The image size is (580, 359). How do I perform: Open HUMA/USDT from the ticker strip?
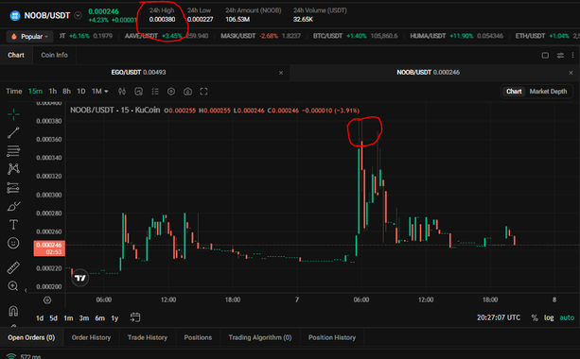456,36
